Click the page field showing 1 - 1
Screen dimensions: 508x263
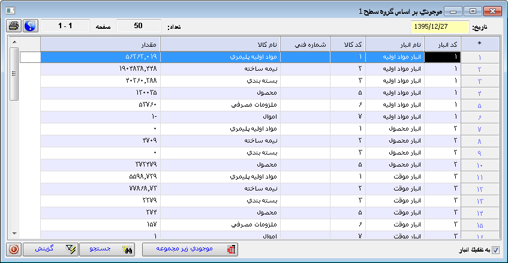tap(64, 26)
